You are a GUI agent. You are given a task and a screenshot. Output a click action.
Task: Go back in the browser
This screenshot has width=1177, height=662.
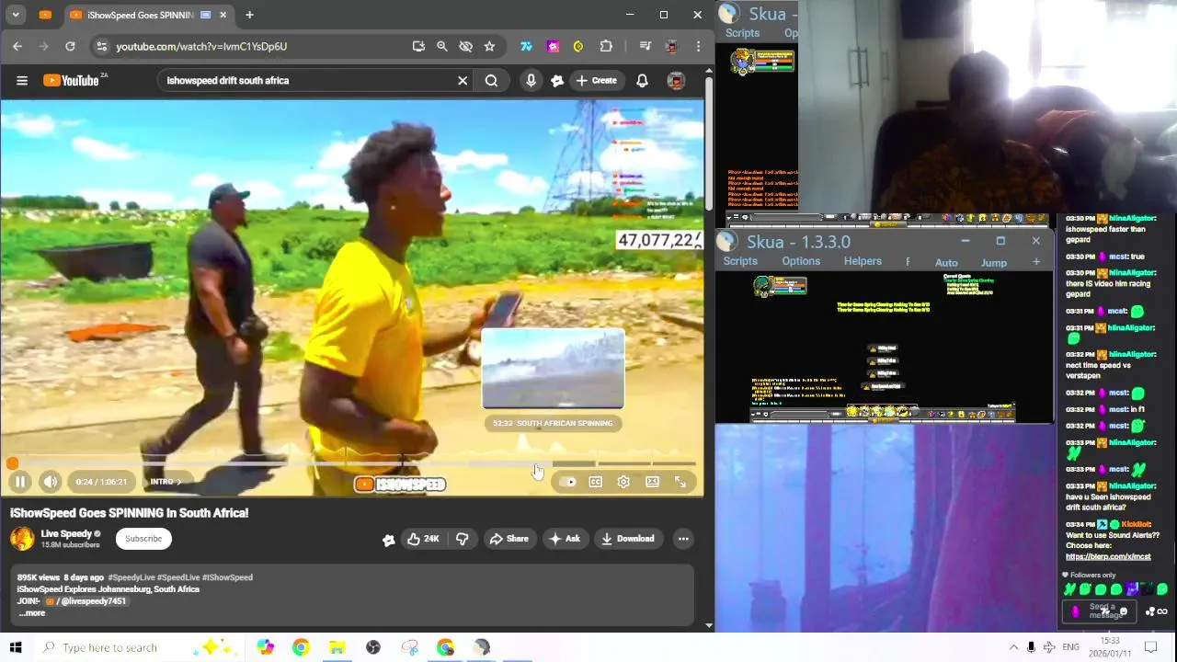point(17,46)
